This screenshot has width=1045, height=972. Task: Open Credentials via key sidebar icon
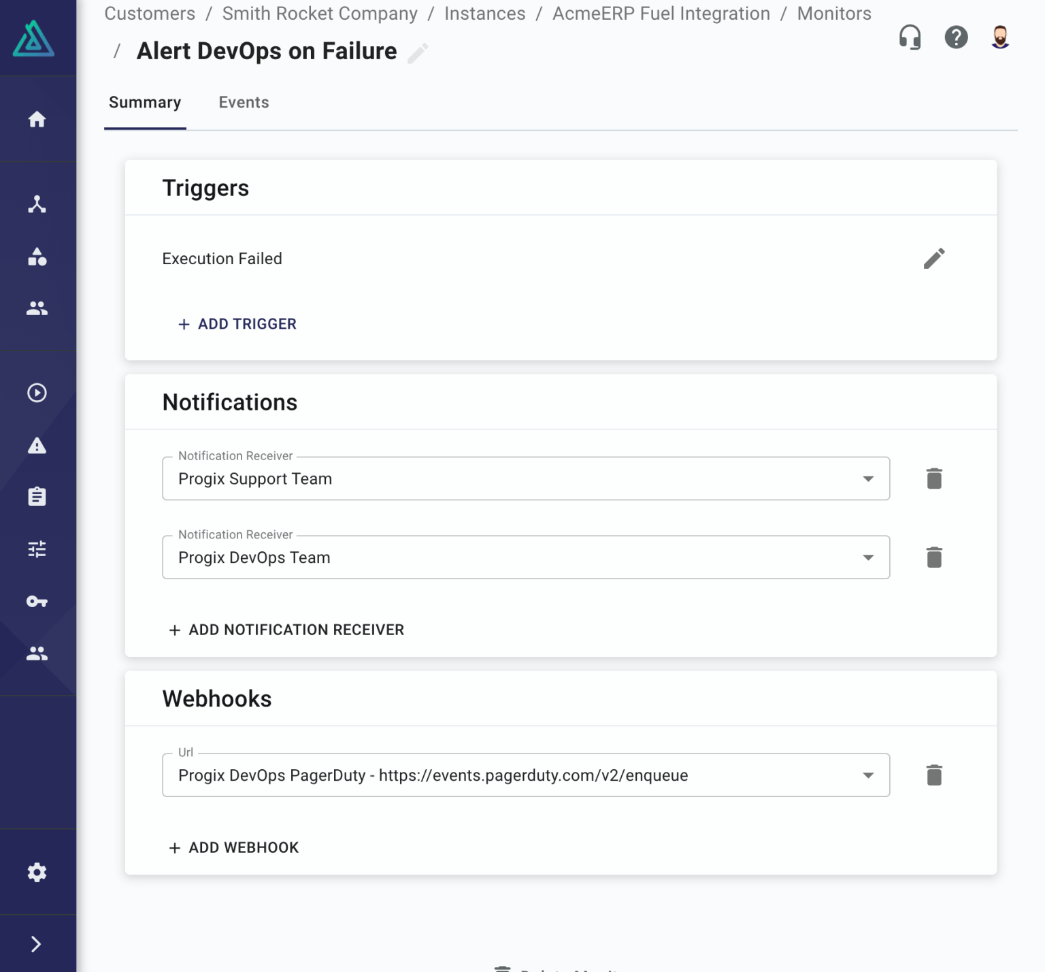(x=37, y=601)
